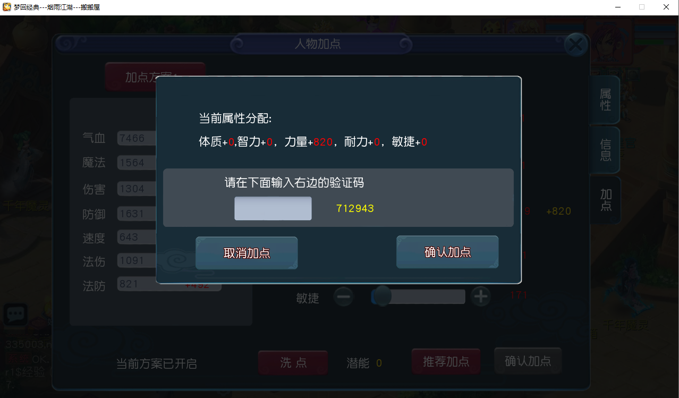Click the verification code input field
This screenshot has width=679, height=398.
pyautogui.click(x=273, y=208)
